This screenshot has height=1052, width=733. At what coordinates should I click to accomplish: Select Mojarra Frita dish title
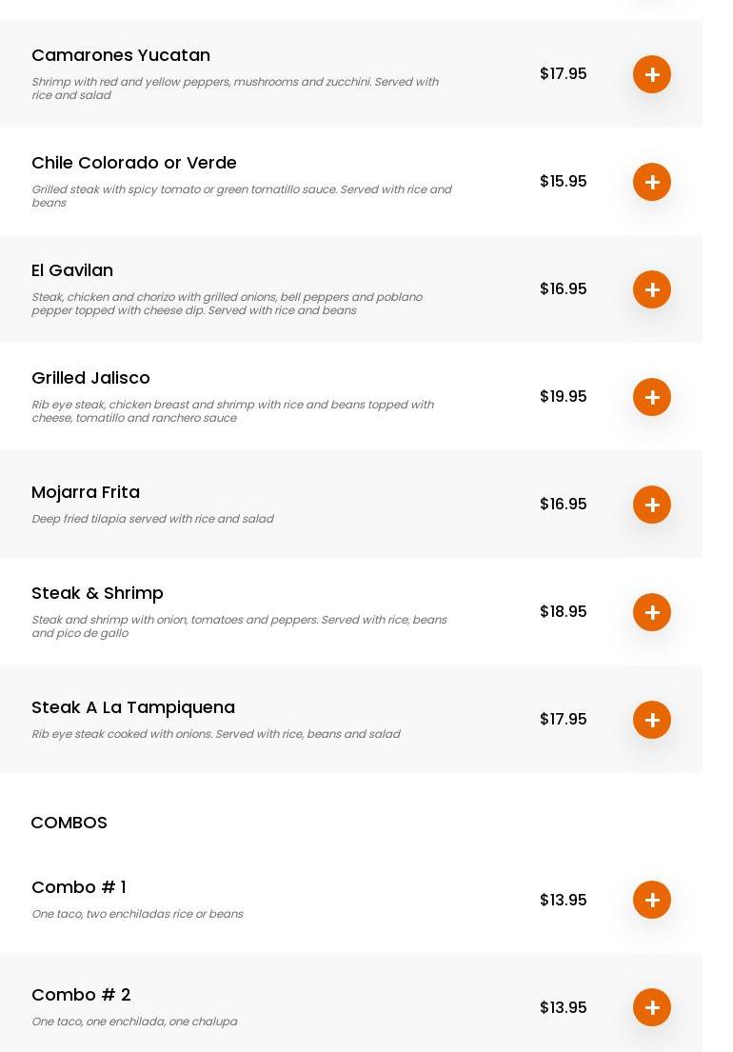click(x=86, y=492)
